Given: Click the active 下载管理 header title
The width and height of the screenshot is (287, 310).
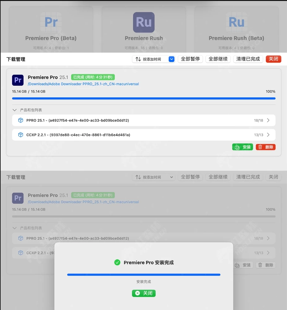Looking at the screenshot, I should point(16,59).
